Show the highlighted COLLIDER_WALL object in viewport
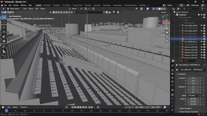 point(202,39)
